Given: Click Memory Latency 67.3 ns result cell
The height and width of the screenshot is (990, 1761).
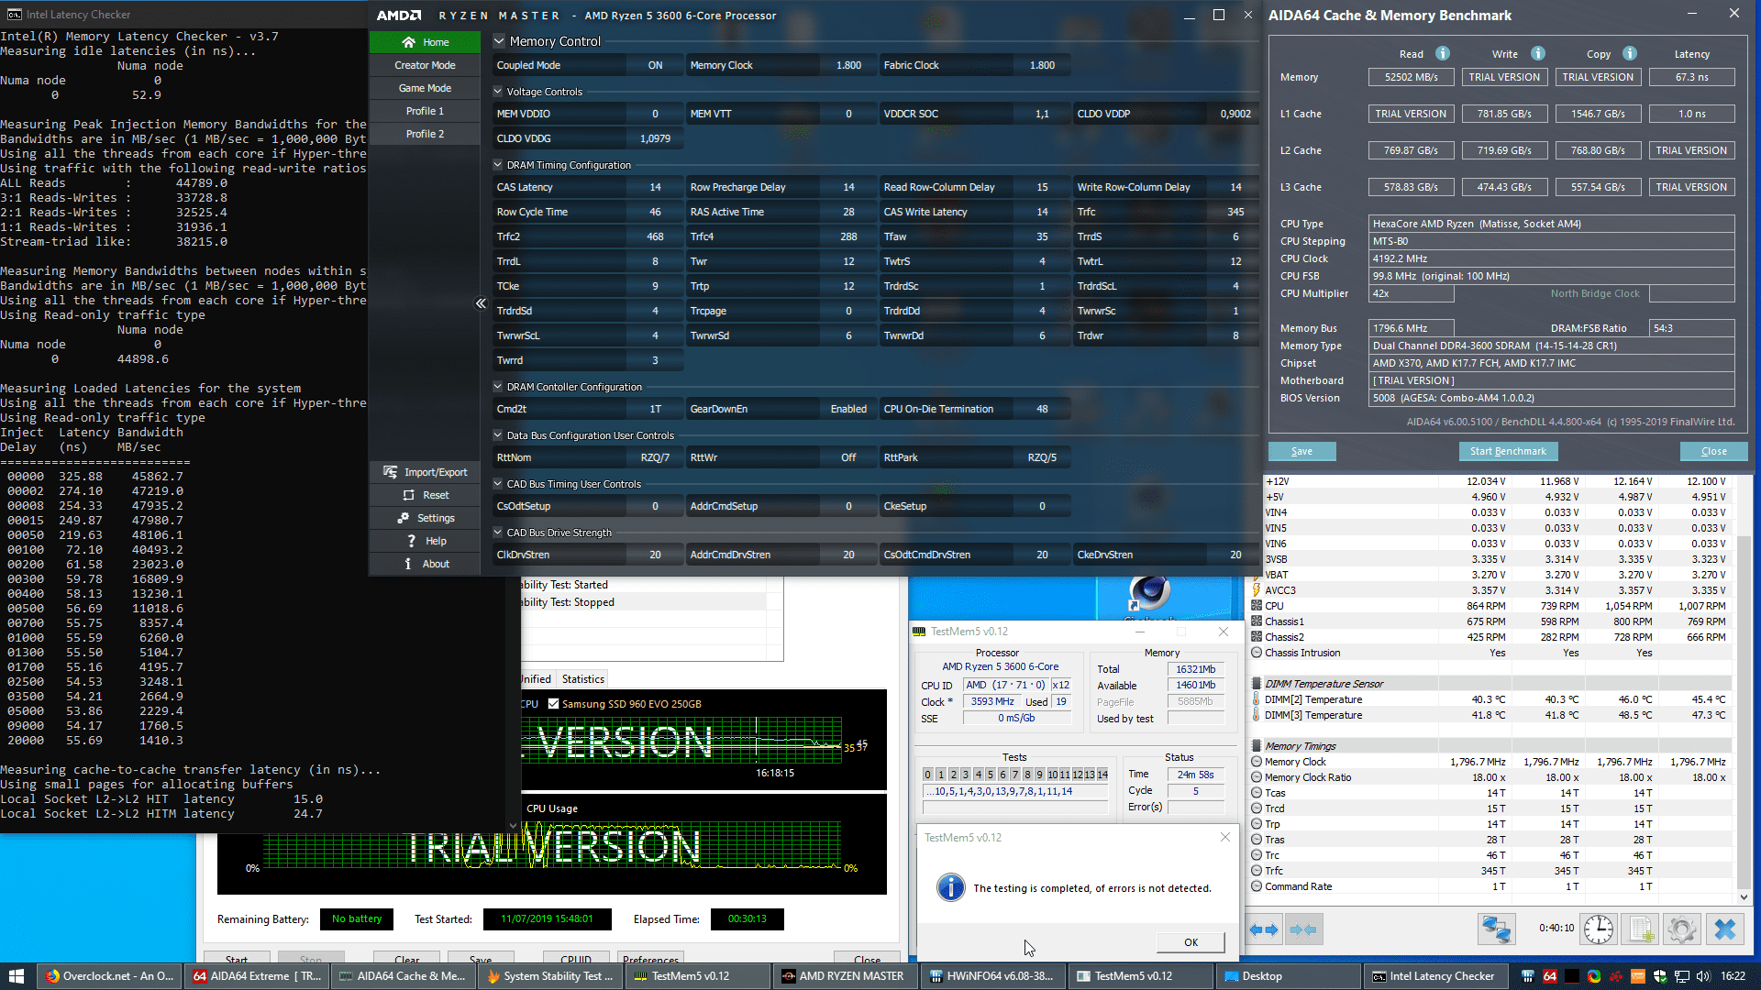Looking at the screenshot, I should (x=1691, y=77).
